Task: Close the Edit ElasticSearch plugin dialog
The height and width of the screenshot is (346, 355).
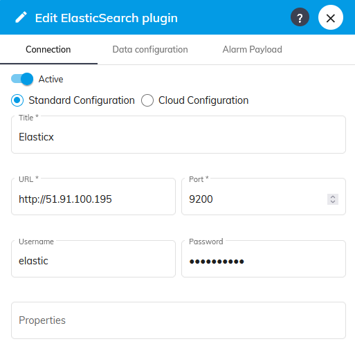Action: click(x=331, y=17)
